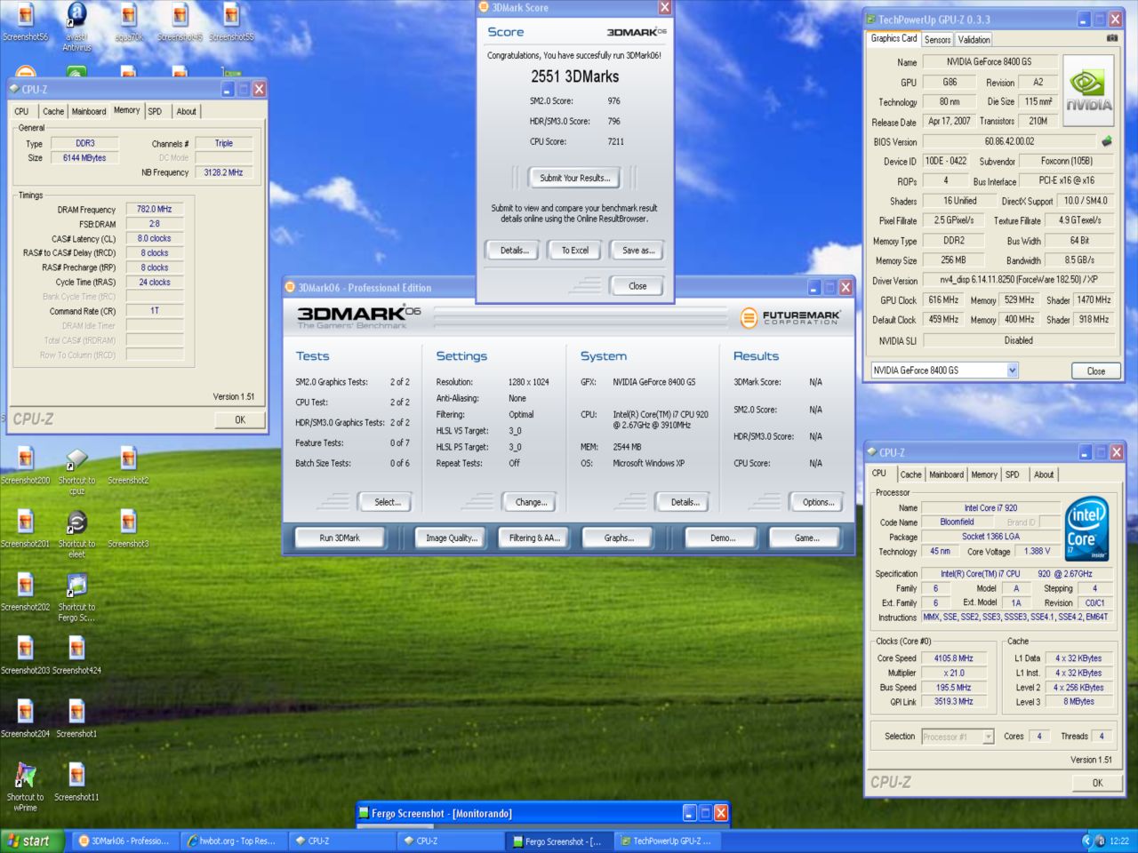
Task: Click Change... under Settings in 3DMark06
Action: (x=531, y=502)
